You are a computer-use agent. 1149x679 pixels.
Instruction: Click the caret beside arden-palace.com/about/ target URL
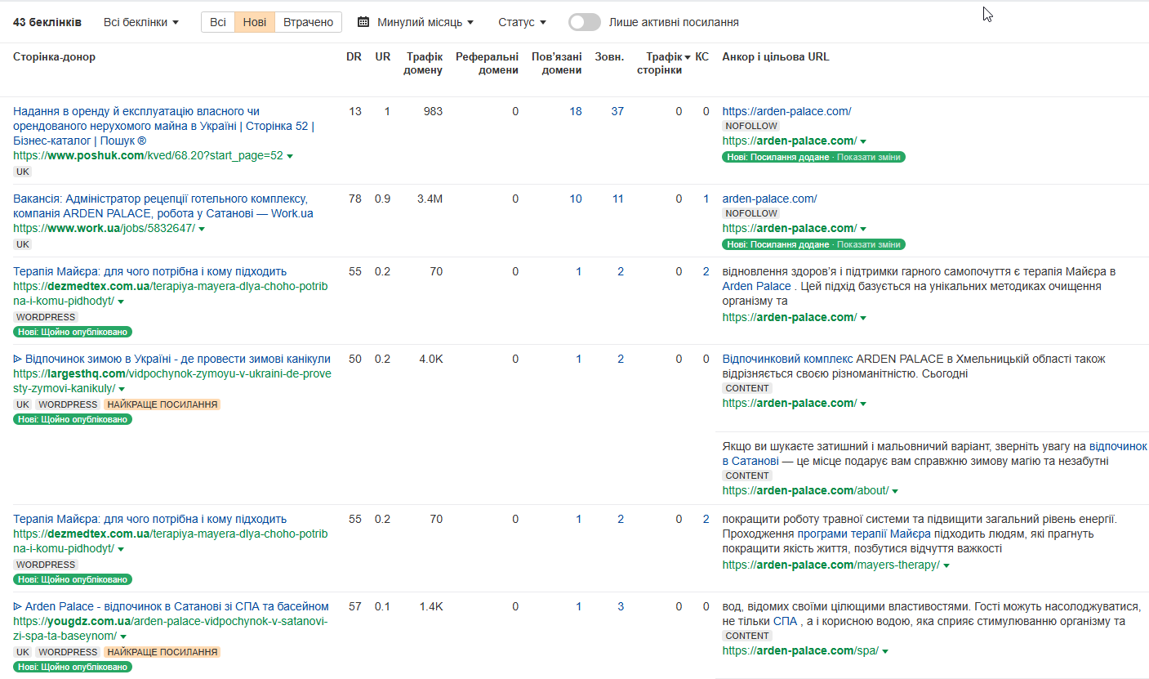point(895,491)
